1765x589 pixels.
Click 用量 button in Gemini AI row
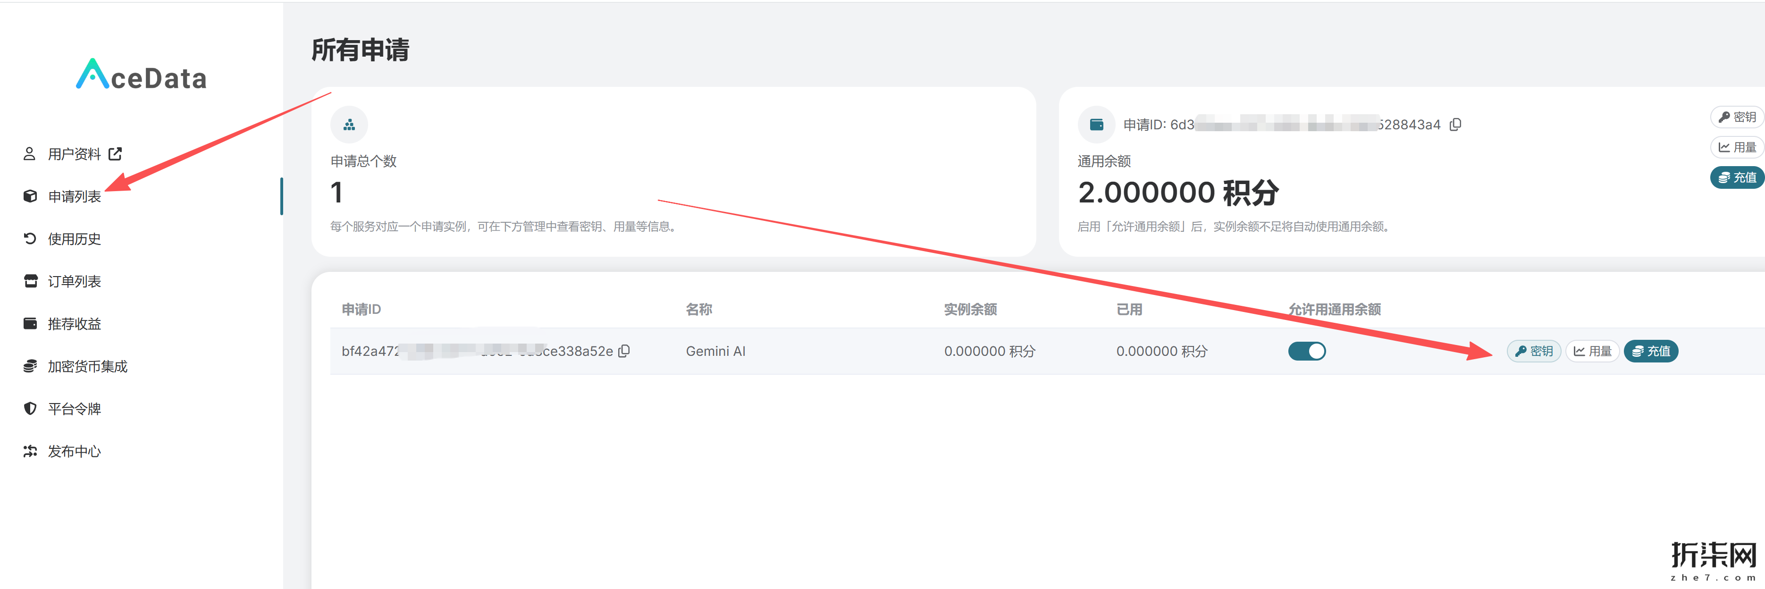point(1592,351)
